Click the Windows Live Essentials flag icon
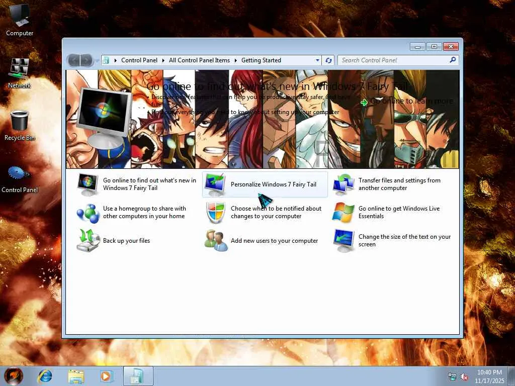 (343, 213)
